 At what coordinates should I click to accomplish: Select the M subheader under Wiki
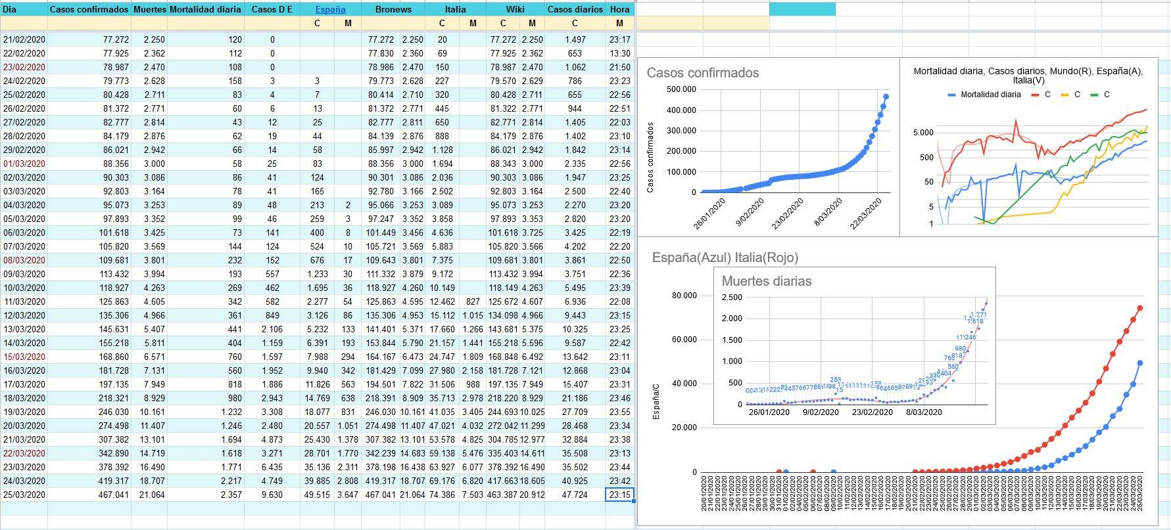point(533,23)
